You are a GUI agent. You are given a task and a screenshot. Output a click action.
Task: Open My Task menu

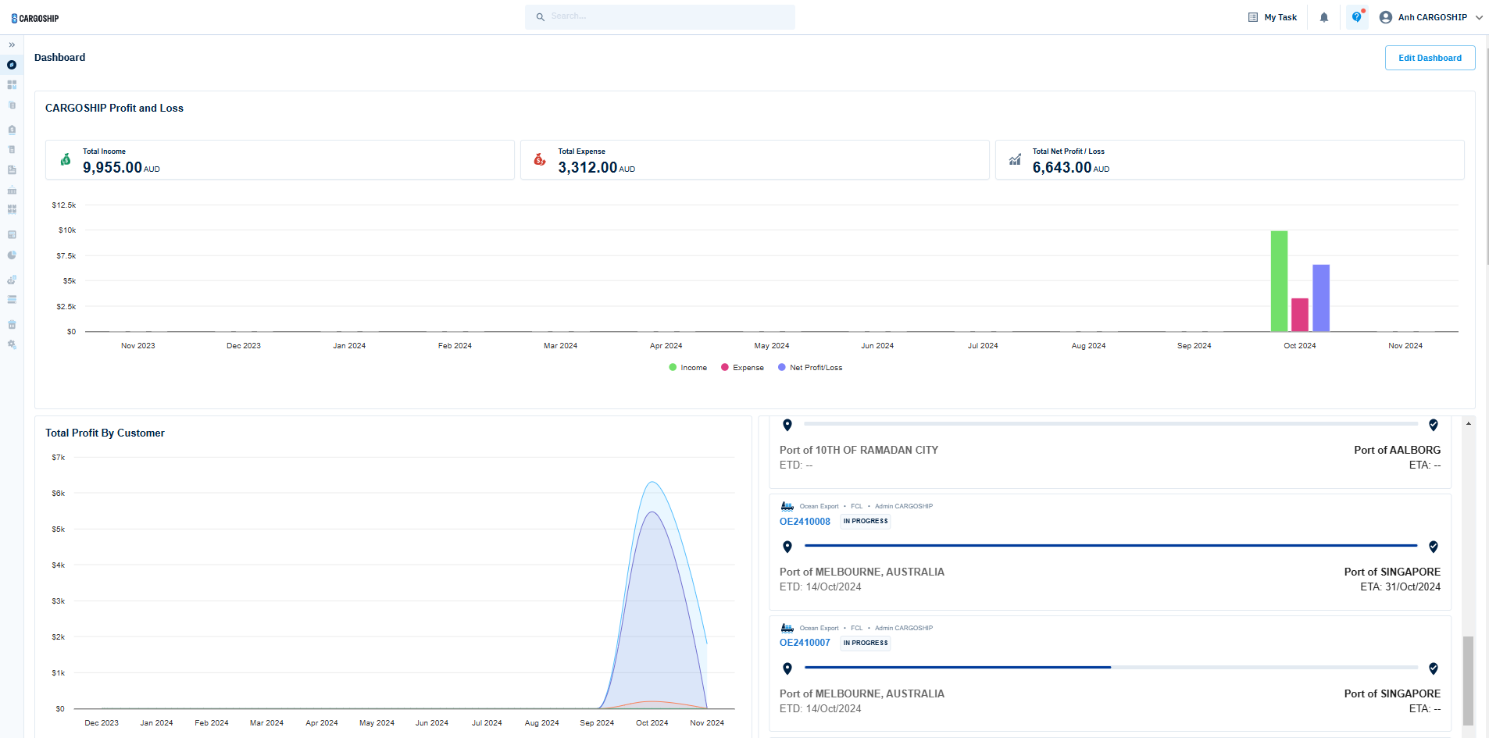tap(1273, 17)
